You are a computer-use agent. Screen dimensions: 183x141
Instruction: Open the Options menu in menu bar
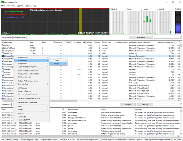click(x=20, y=6)
